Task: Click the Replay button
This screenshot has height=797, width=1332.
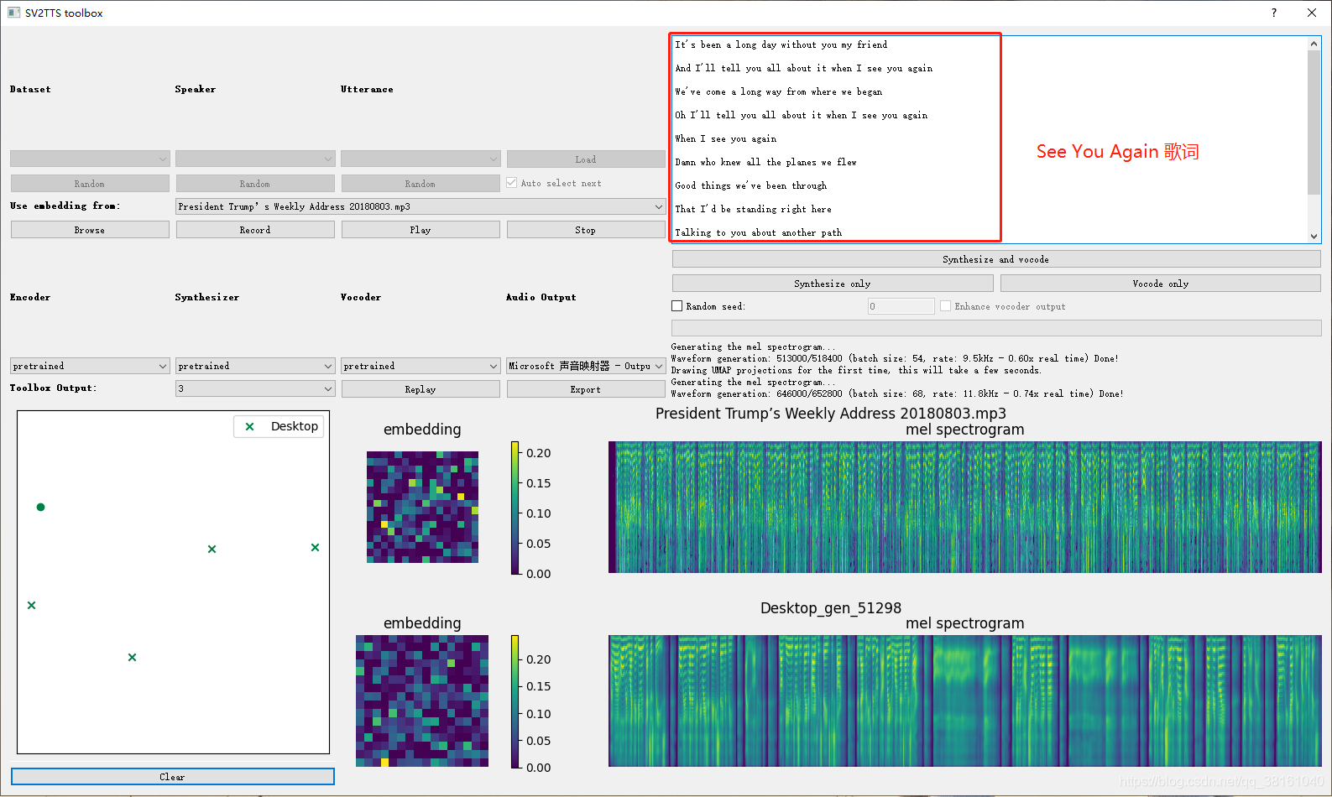Action: pyautogui.click(x=420, y=389)
